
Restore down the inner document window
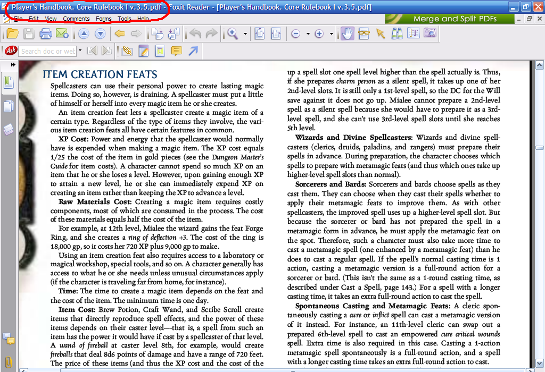[x=529, y=19]
